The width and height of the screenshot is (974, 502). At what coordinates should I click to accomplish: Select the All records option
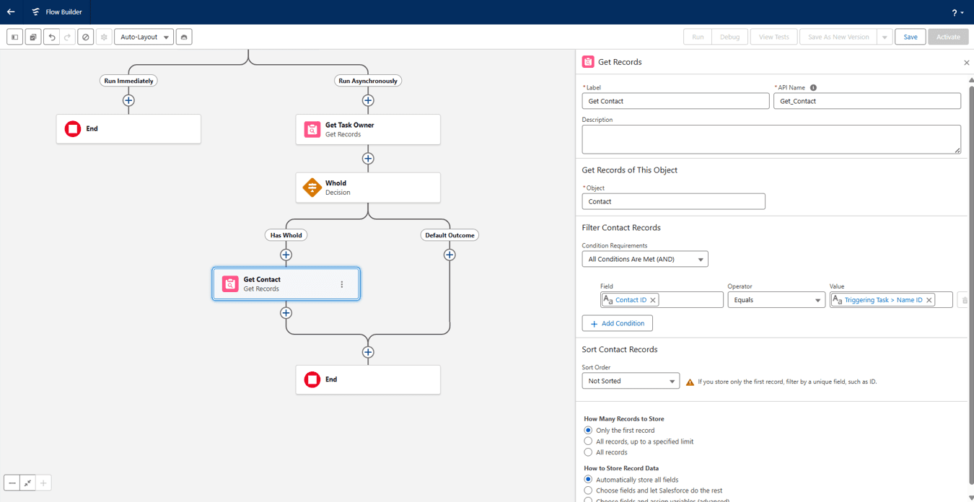pyautogui.click(x=588, y=452)
